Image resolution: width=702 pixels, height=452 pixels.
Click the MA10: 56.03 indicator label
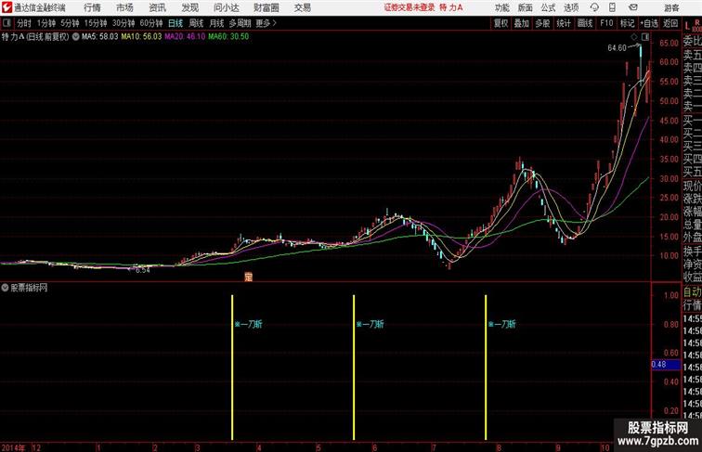point(141,37)
